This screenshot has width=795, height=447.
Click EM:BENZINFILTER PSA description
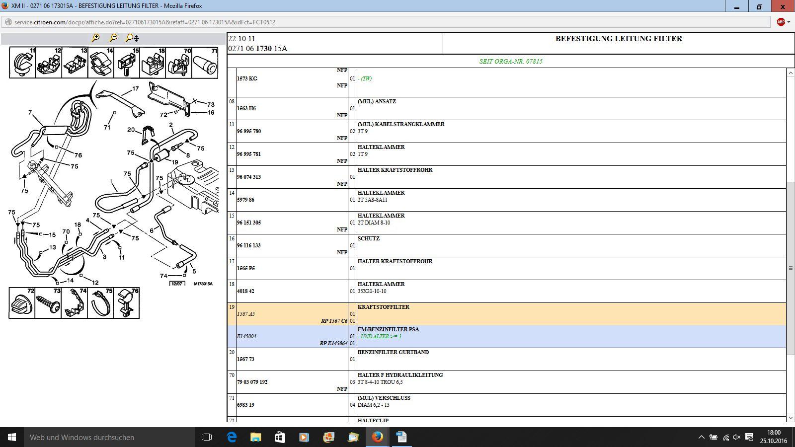pos(388,329)
